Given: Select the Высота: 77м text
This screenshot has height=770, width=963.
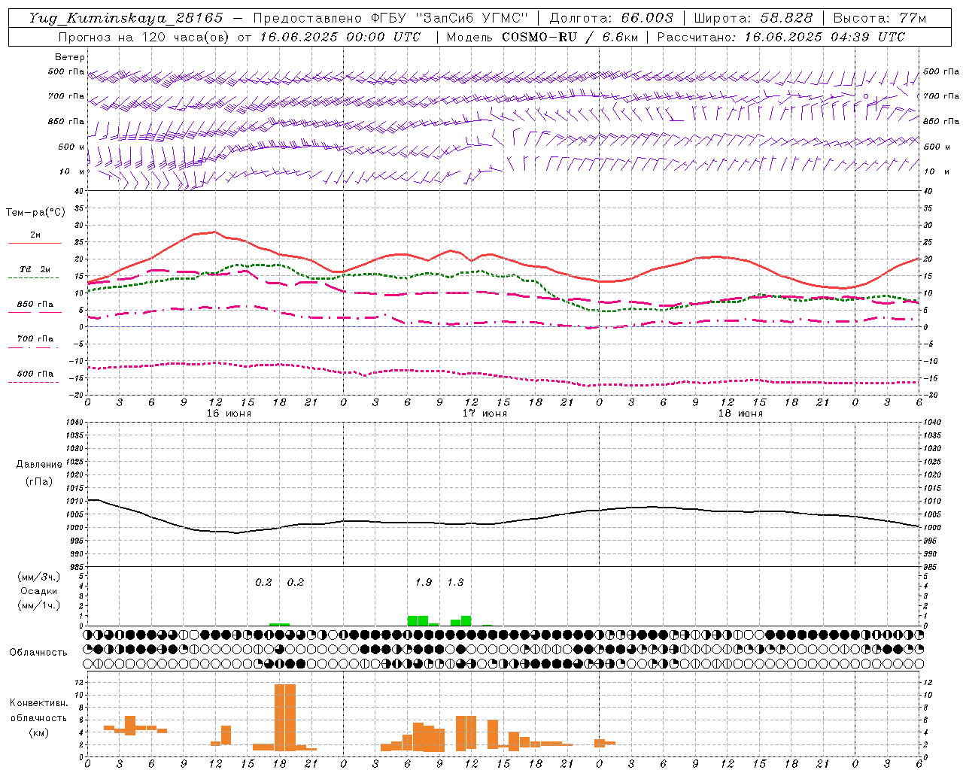Looking at the screenshot, I should 879,18.
